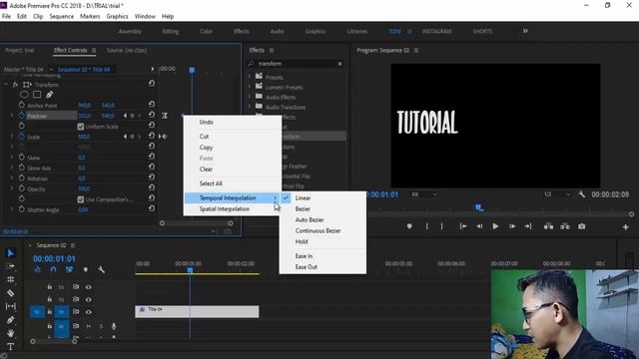Show more workspaces with double chevron

pyautogui.click(x=525, y=31)
